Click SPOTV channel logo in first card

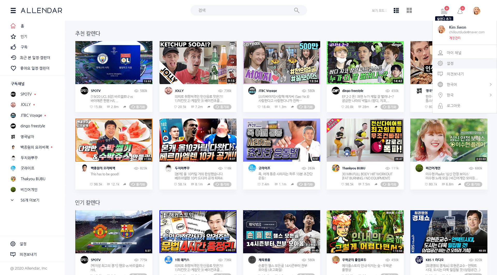point(84,91)
